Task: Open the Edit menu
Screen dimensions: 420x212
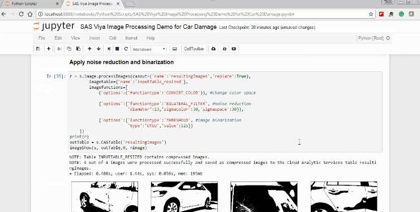Action: 58,38
